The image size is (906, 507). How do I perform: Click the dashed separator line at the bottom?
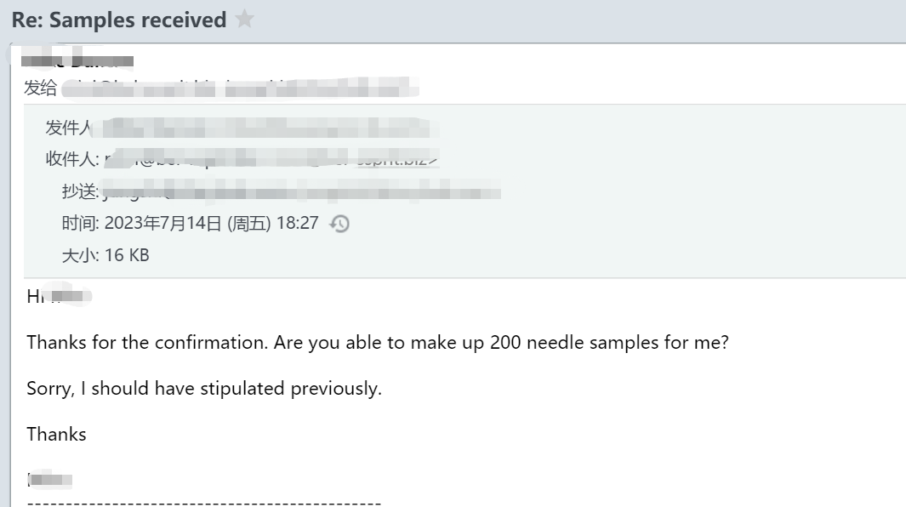[204, 503]
